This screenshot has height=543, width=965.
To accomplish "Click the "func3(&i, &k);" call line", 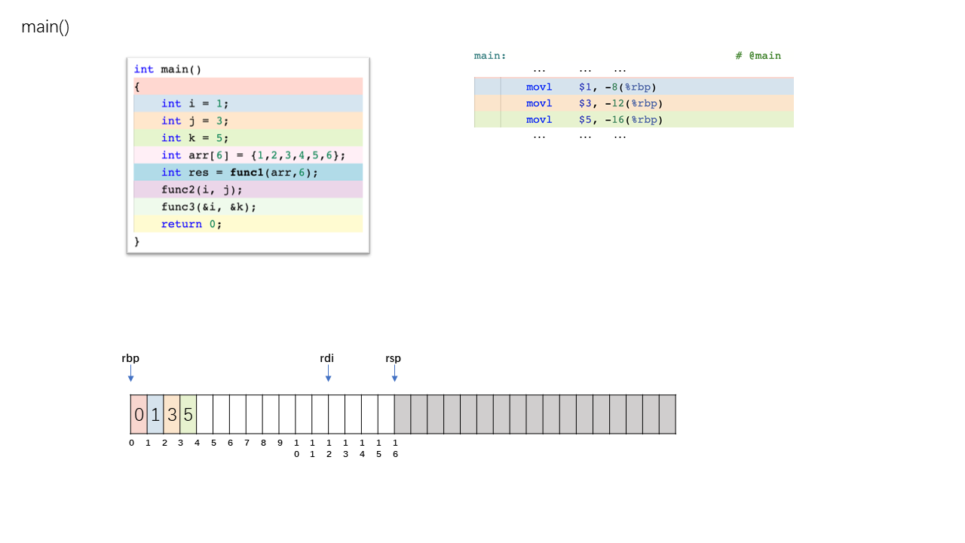I will 248,207.
